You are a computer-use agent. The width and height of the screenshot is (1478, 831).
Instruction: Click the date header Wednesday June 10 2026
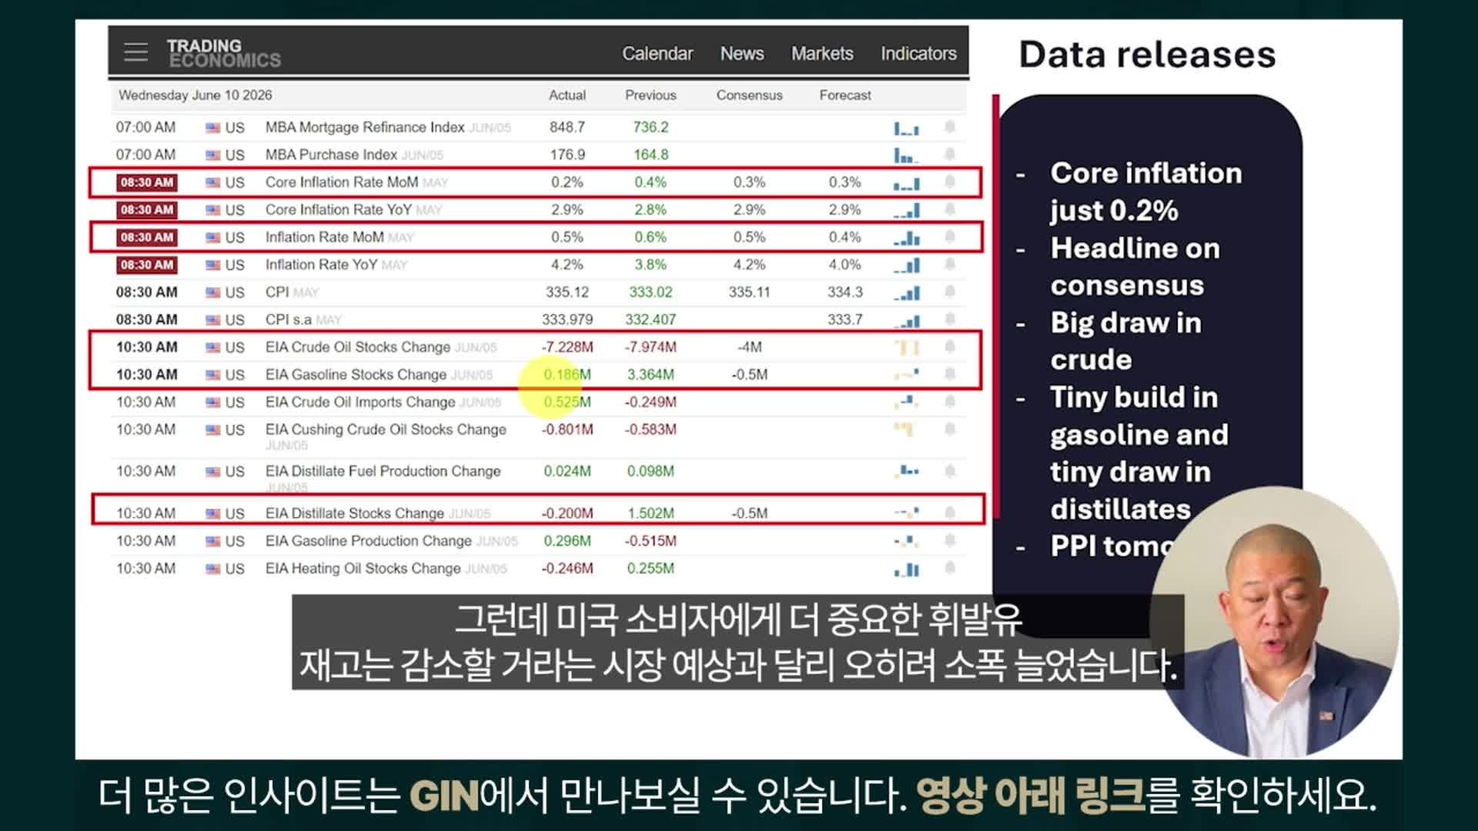tap(195, 95)
